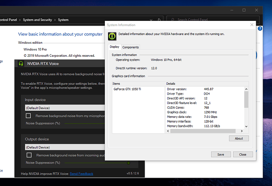
Task: Click the vertical scrollbar down arrow in Details
Action: [246, 126]
